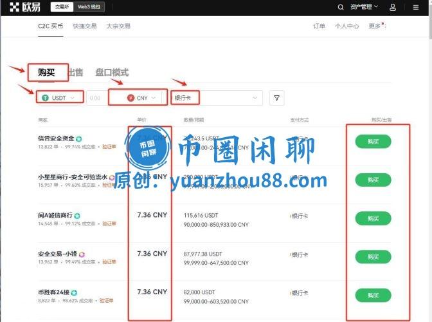Viewport: 432px width, 322px height.
Task: Open the USDT coin dropdown
Action: [60, 98]
